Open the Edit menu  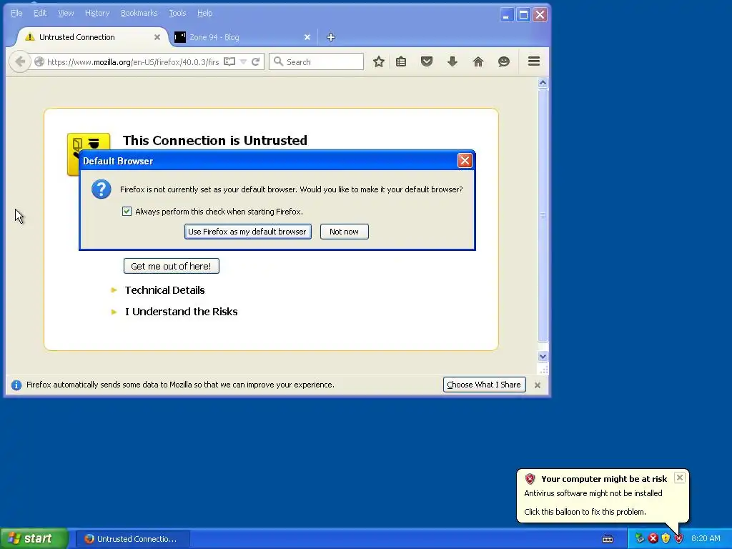(x=40, y=13)
